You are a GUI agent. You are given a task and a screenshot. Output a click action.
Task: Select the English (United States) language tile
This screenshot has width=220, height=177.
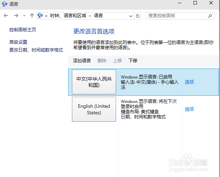click(94, 109)
